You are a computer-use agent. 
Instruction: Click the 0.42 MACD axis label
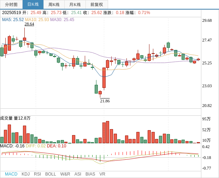pos(206,147)
